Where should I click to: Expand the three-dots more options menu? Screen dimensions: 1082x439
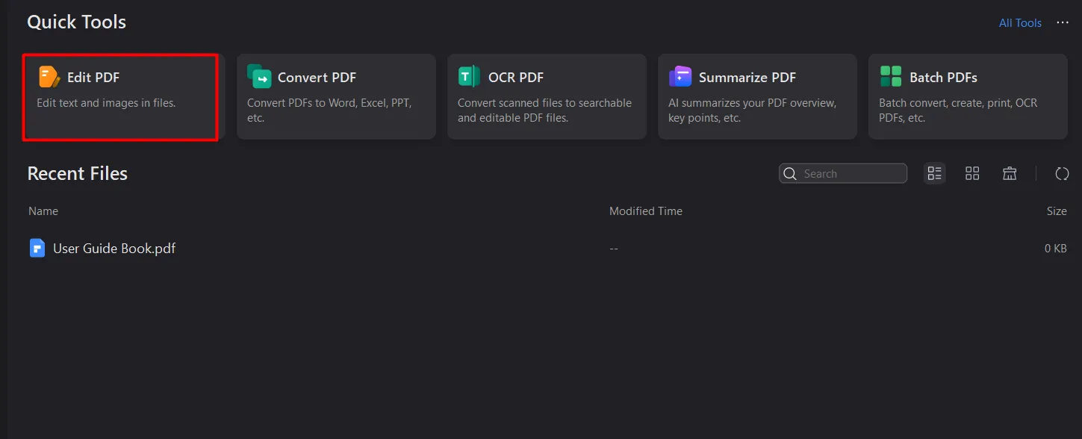point(1063,23)
